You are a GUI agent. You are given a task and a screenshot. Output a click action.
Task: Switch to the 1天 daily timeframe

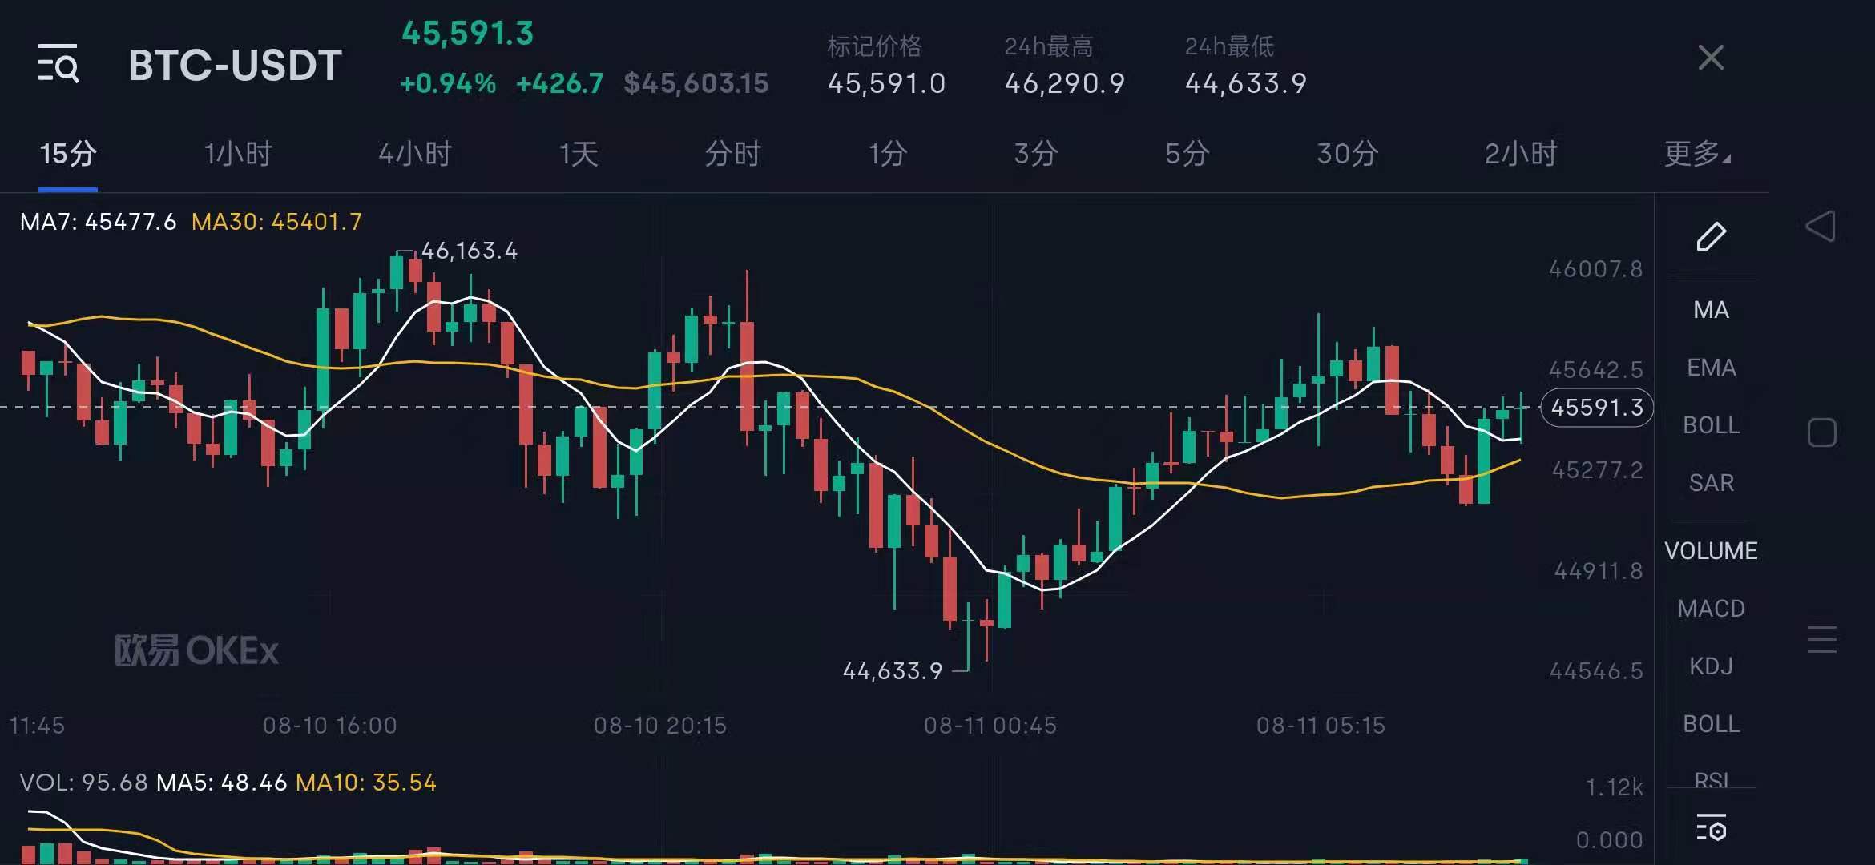pyautogui.click(x=579, y=155)
